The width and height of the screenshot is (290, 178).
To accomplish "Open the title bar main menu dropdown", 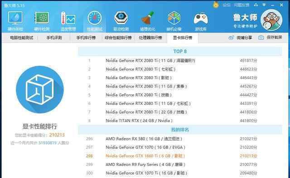I will 264,5.
